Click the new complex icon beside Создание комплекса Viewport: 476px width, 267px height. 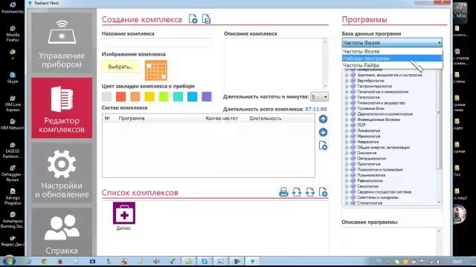193,19
